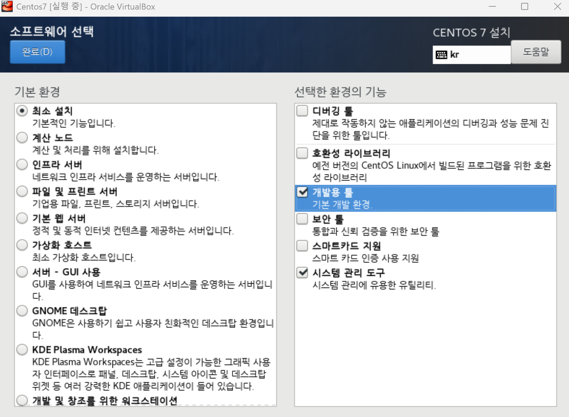Select the 가상화 호스트 radio button
This screenshot has height=417, width=569.
pos(22,245)
